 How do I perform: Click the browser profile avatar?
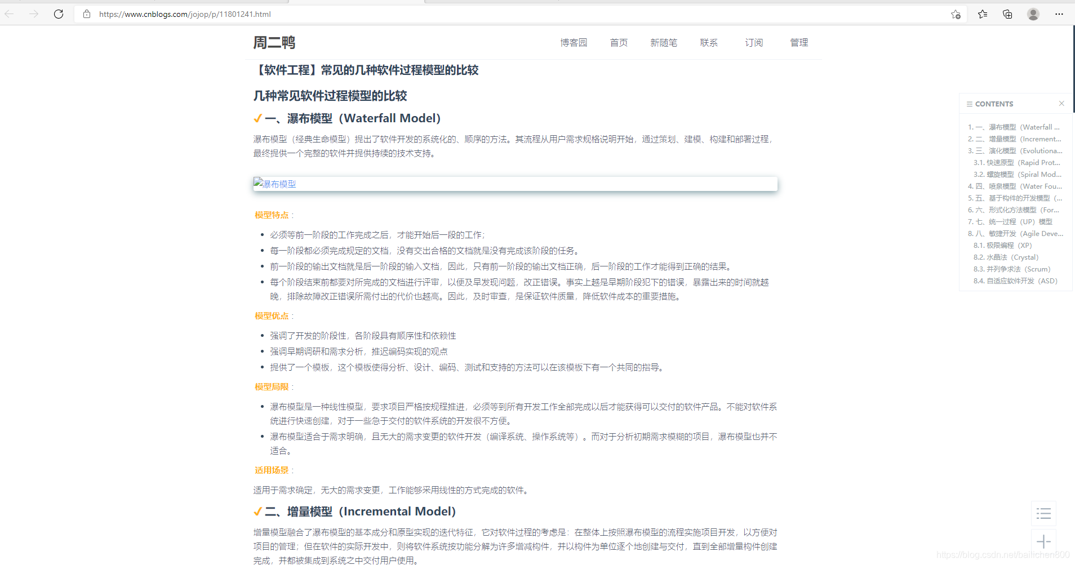(1034, 14)
